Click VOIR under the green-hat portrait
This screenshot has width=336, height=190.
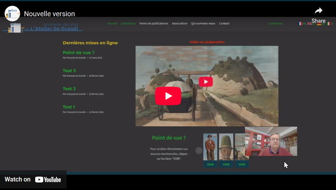click(226, 164)
